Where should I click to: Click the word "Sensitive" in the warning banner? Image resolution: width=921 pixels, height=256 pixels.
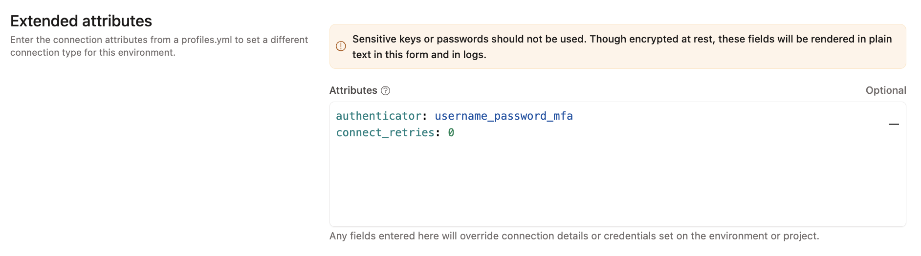[x=374, y=39]
